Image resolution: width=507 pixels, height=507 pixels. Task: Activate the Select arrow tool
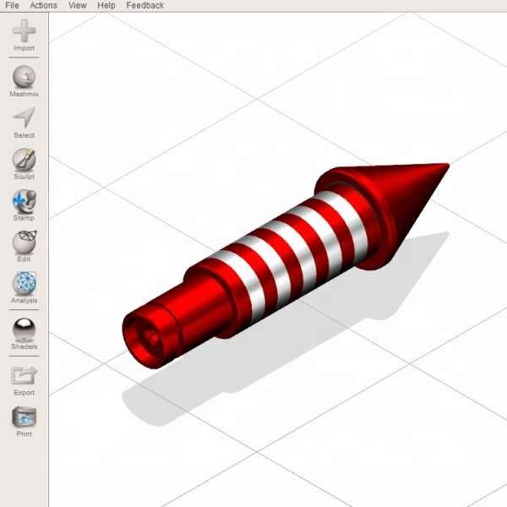click(x=25, y=117)
